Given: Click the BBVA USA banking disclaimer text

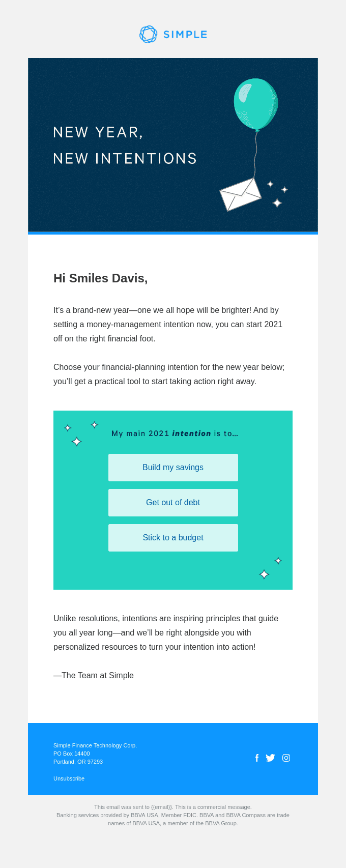Looking at the screenshot, I should (173, 819).
